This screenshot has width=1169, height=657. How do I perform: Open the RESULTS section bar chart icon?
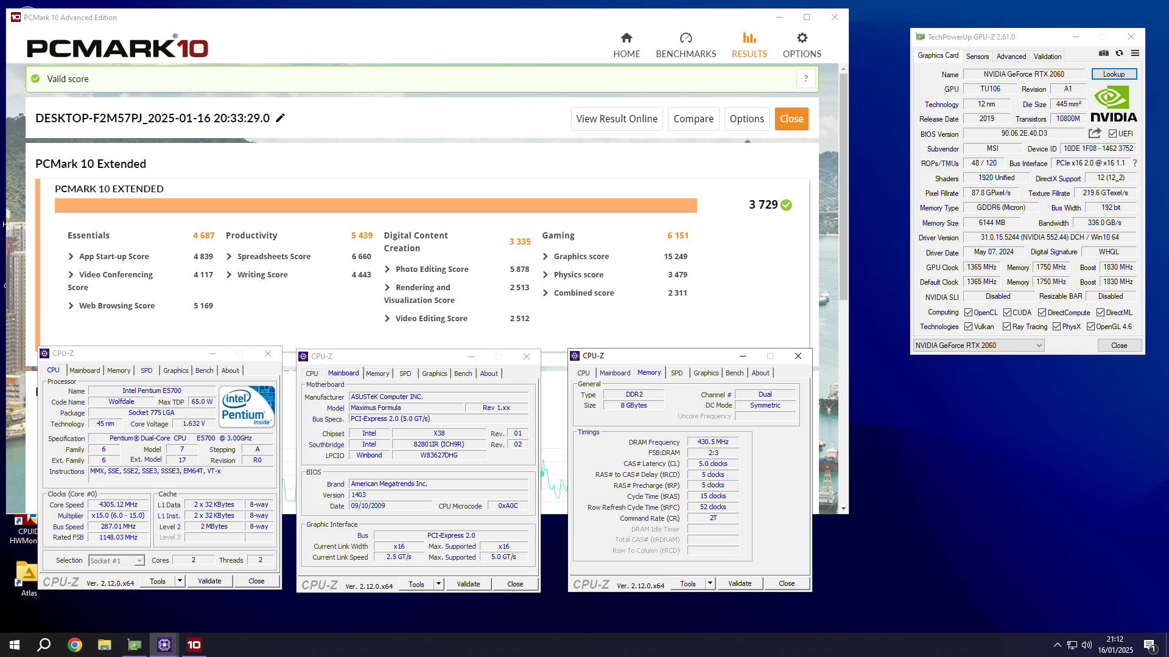(749, 38)
